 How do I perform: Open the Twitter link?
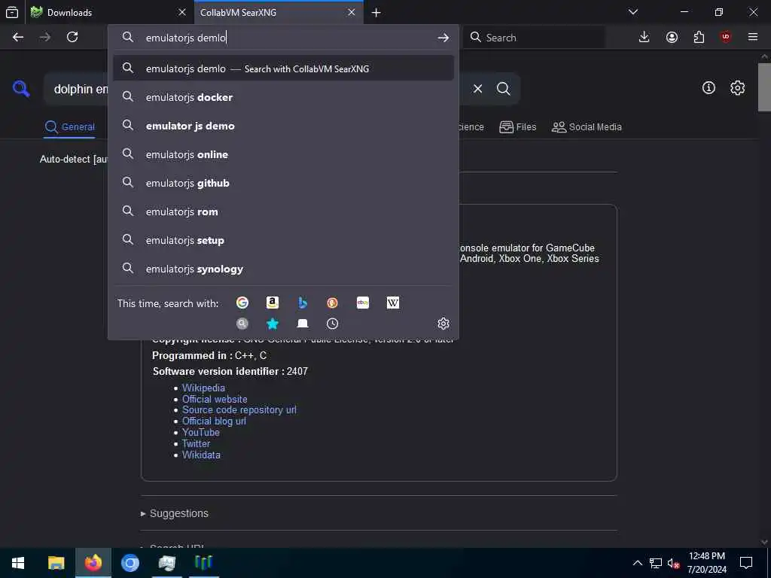[196, 444]
